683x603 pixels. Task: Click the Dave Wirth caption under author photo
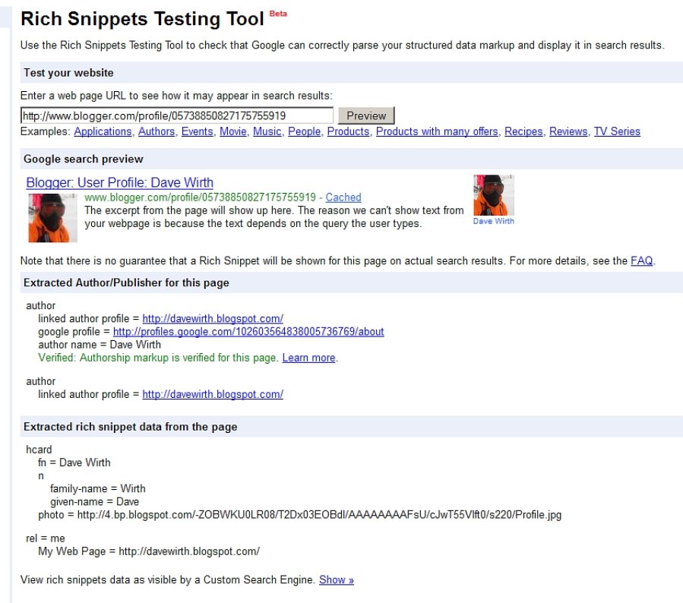tap(494, 221)
